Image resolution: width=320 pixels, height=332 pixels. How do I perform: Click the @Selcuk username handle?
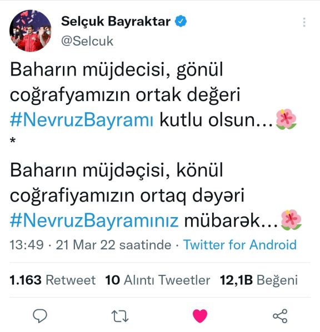(87, 41)
